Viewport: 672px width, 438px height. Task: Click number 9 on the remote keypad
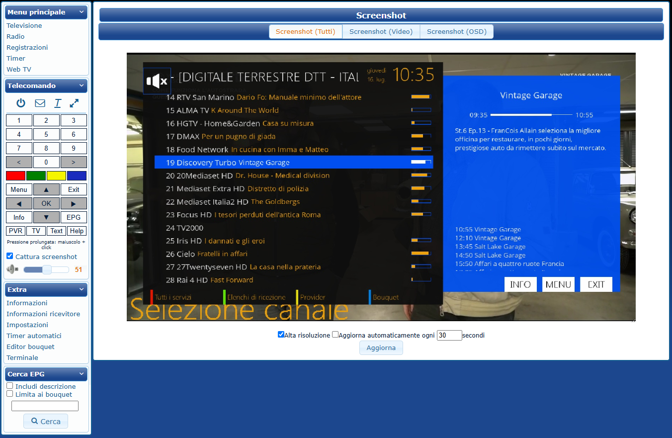[x=74, y=148]
